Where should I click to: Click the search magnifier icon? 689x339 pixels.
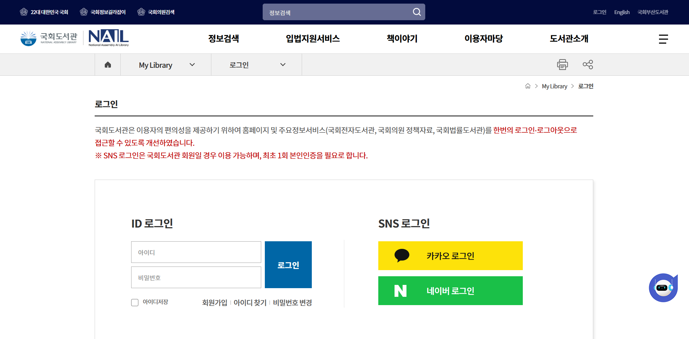tap(416, 12)
